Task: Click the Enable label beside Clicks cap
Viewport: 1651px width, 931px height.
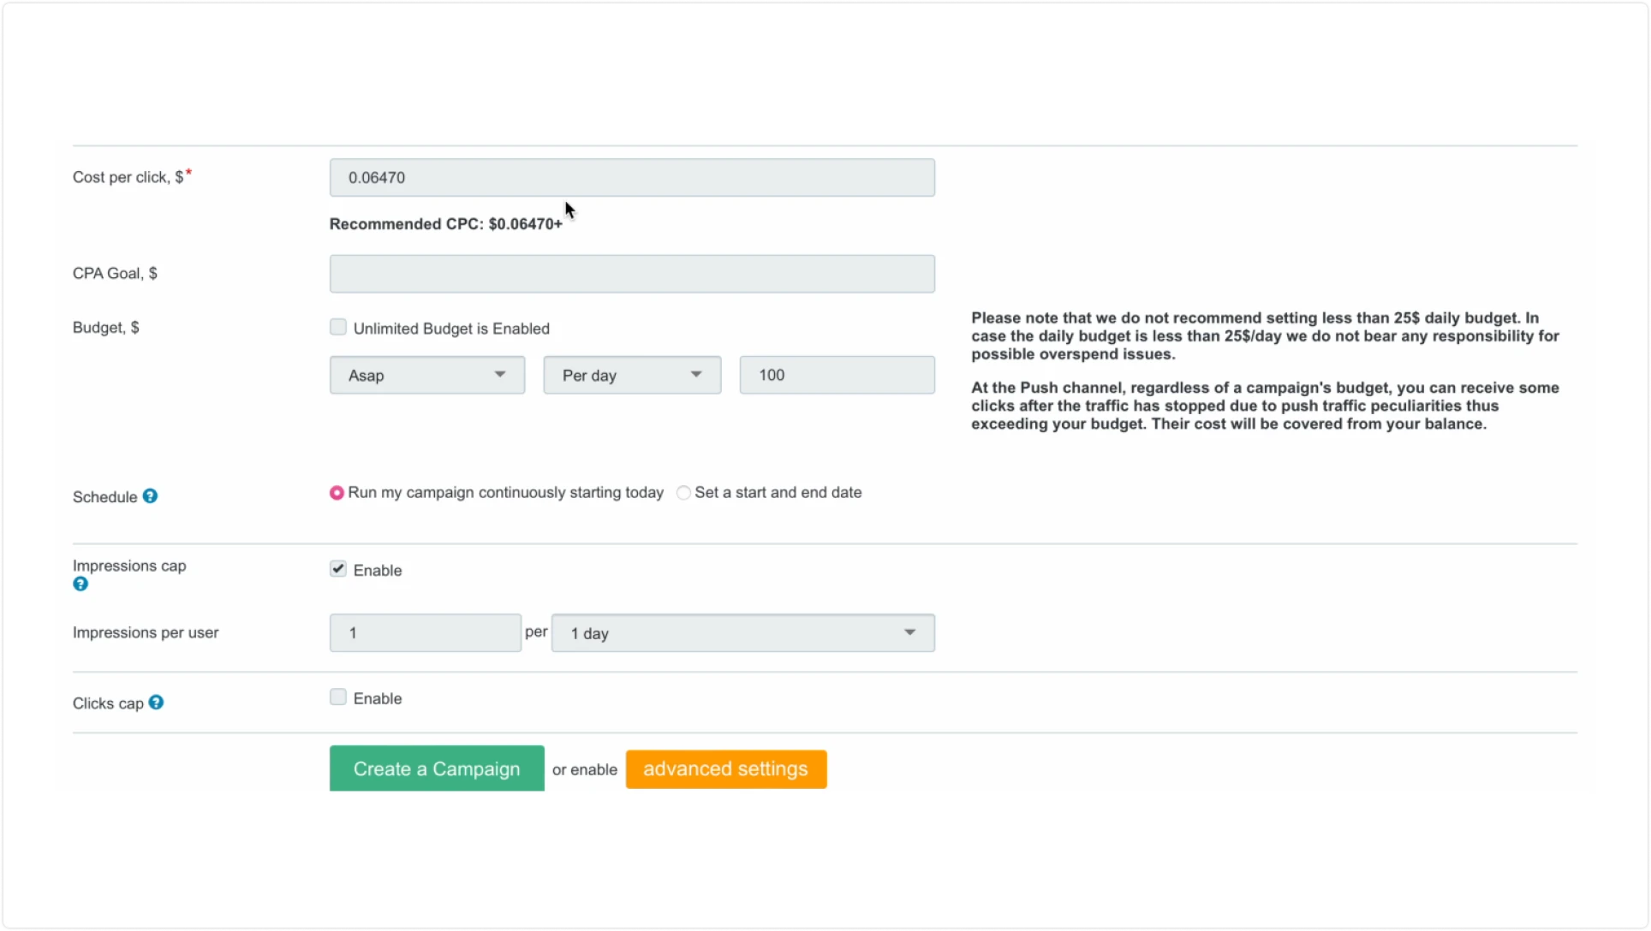Action: tap(378, 699)
